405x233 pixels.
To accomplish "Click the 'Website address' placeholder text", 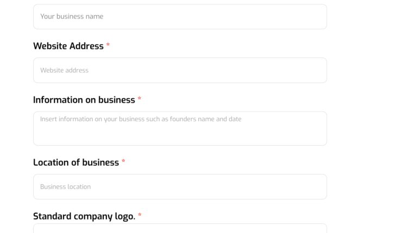I will coord(64,70).
